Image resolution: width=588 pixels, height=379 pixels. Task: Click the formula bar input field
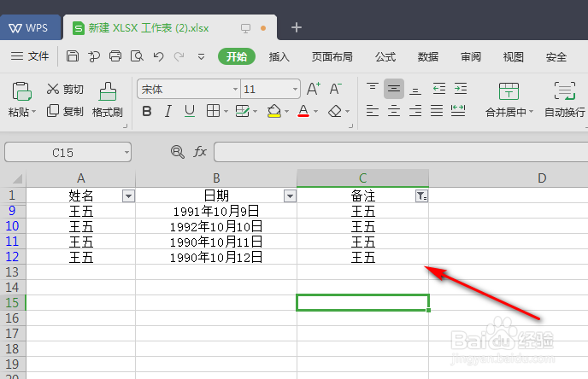[x=401, y=152]
